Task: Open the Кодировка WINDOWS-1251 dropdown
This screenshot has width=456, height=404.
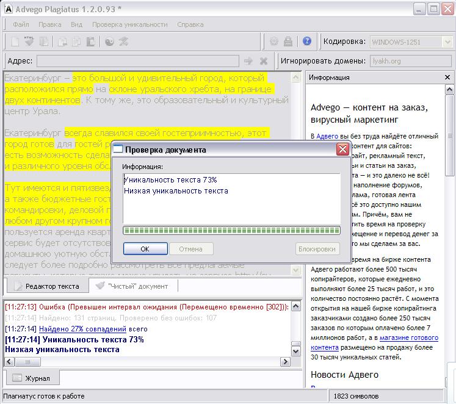Action: pyautogui.click(x=447, y=42)
